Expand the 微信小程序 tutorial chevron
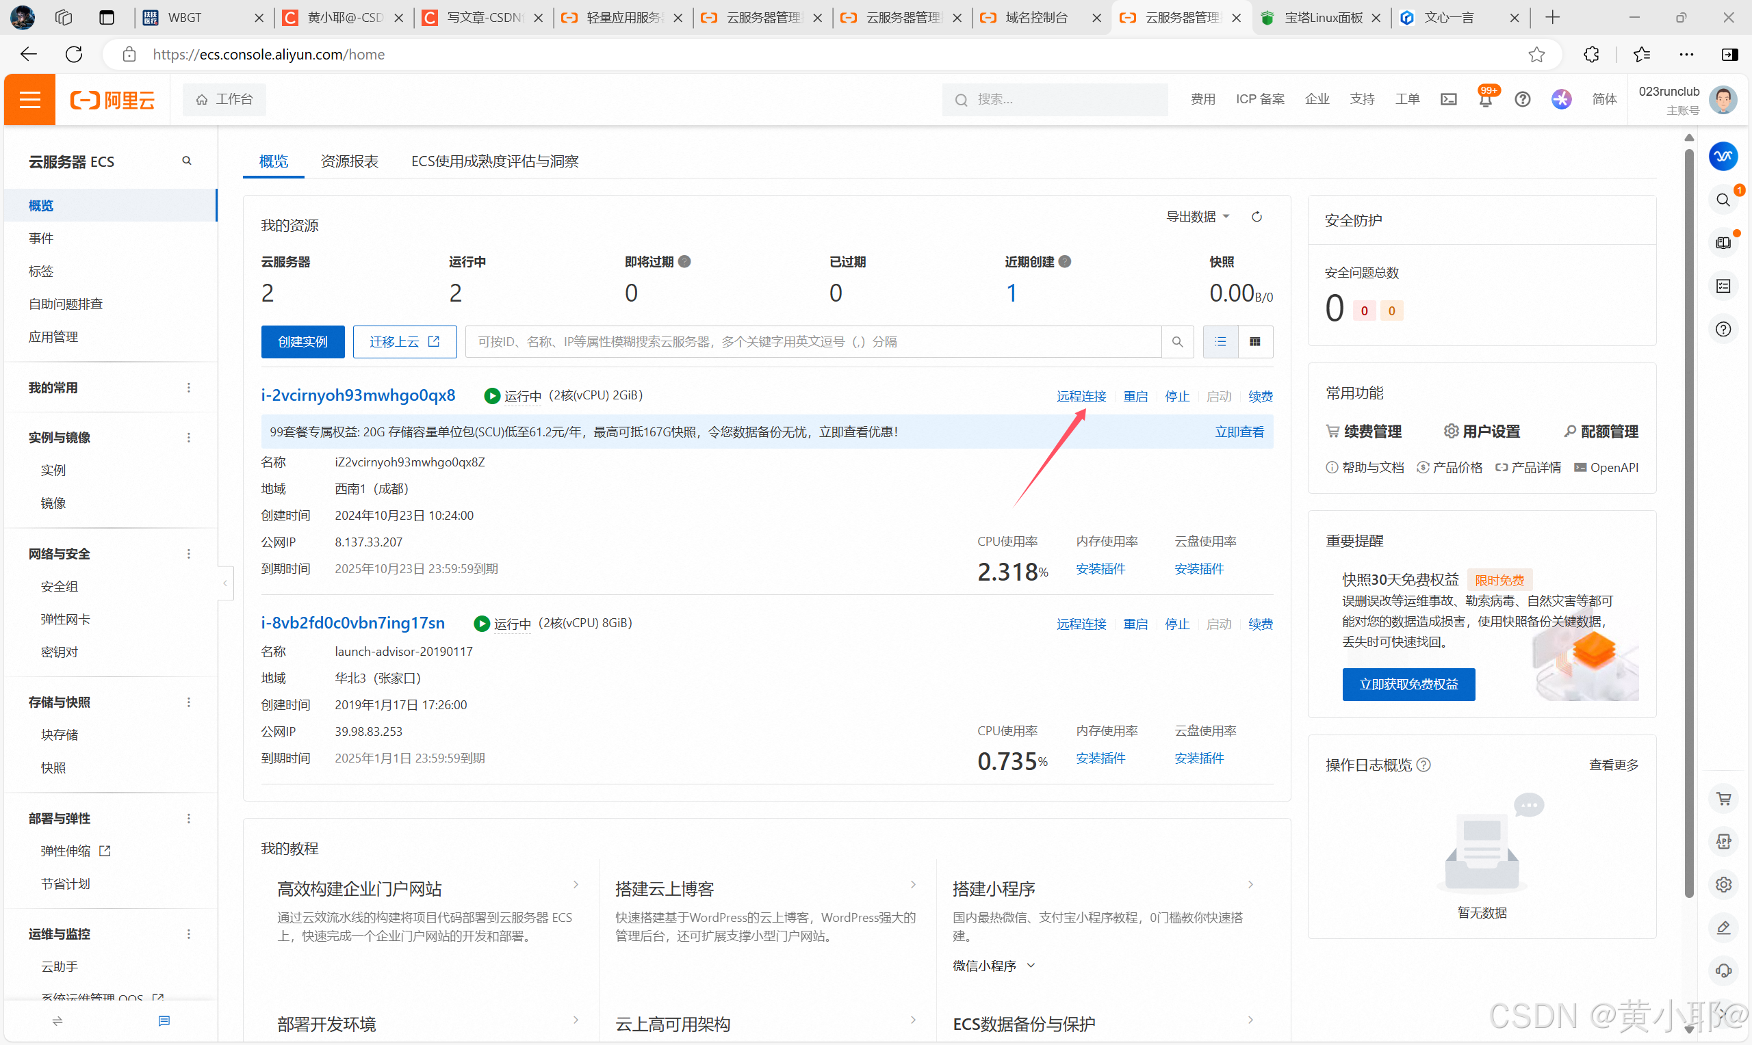Screen dimensions: 1752x1045 pos(1031,966)
